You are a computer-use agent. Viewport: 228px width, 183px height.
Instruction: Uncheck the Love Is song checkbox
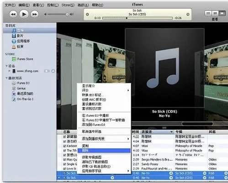(64, 169)
